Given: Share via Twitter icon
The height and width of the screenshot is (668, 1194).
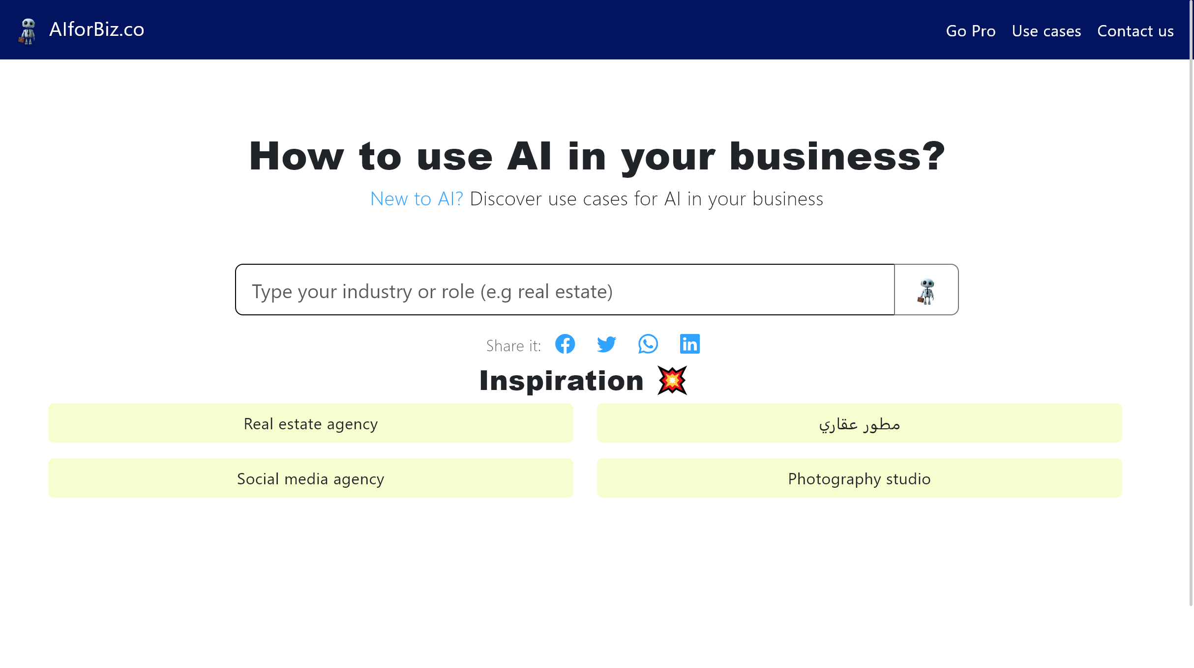Looking at the screenshot, I should tap(607, 344).
